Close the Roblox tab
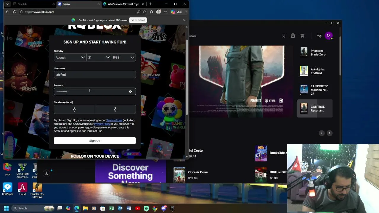 pyautogui.click(x=98, y=4)
